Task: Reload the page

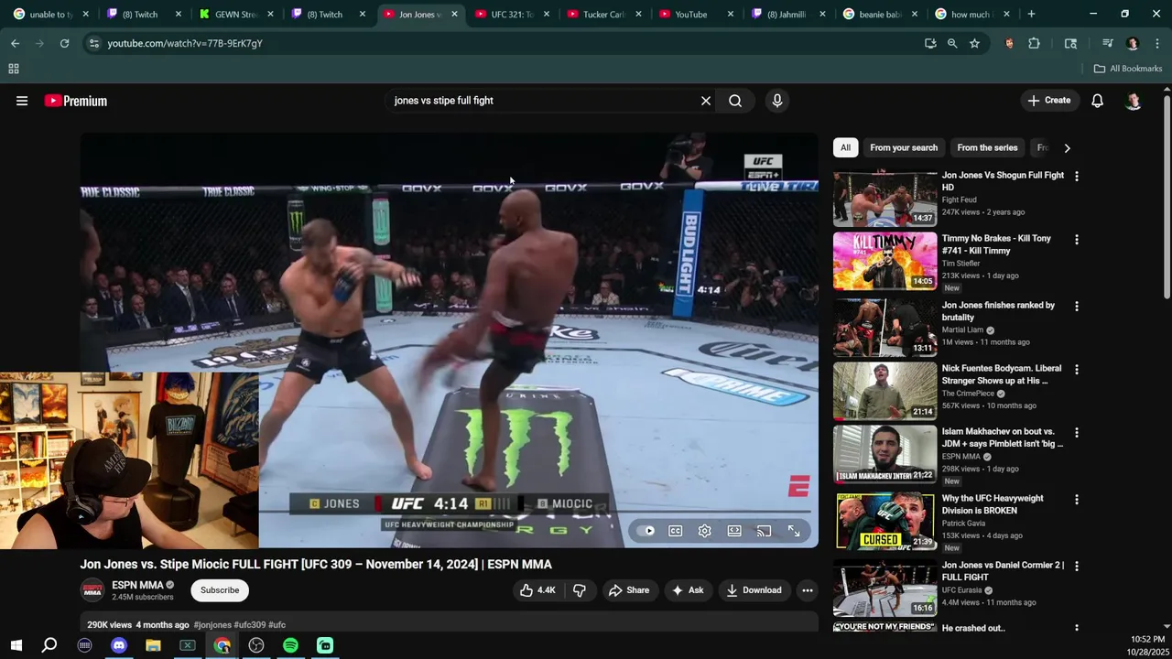Action: [64, 43]
